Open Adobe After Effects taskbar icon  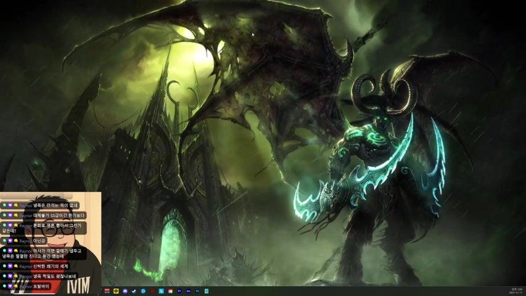coord(188,290)
